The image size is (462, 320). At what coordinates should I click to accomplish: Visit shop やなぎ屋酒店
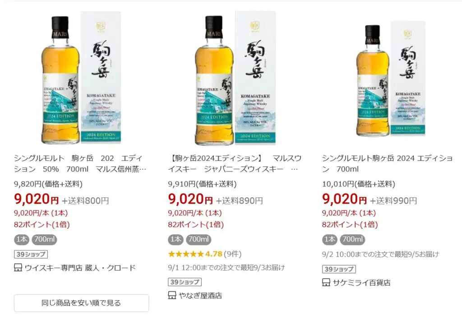click(x=200, y=295)
